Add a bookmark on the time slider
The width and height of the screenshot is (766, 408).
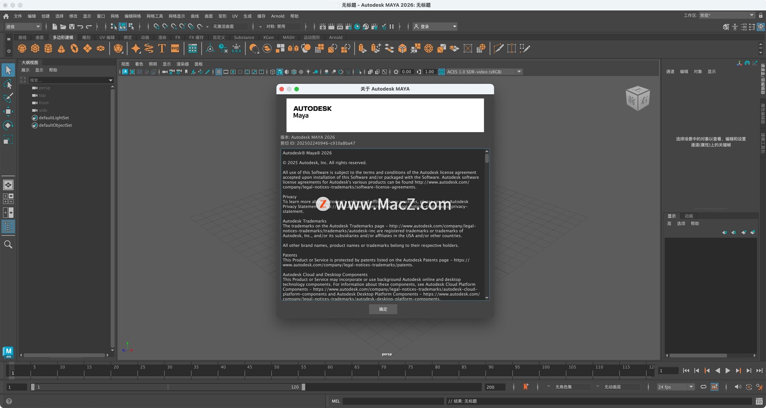526,386
